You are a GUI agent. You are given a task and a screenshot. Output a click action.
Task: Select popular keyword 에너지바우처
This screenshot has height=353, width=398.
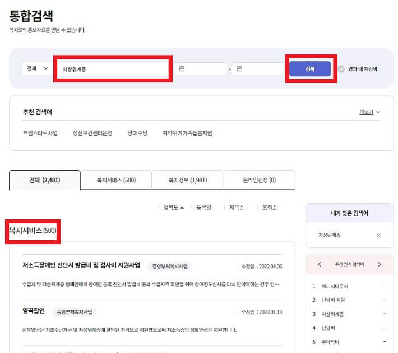pos(335,286)
